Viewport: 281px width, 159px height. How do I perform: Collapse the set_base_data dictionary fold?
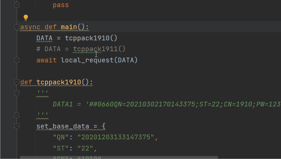click(17, 126)
